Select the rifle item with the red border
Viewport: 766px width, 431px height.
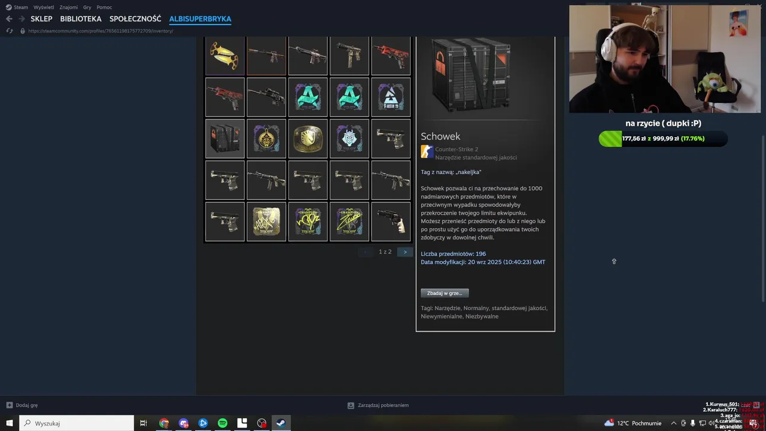[266, 56]
